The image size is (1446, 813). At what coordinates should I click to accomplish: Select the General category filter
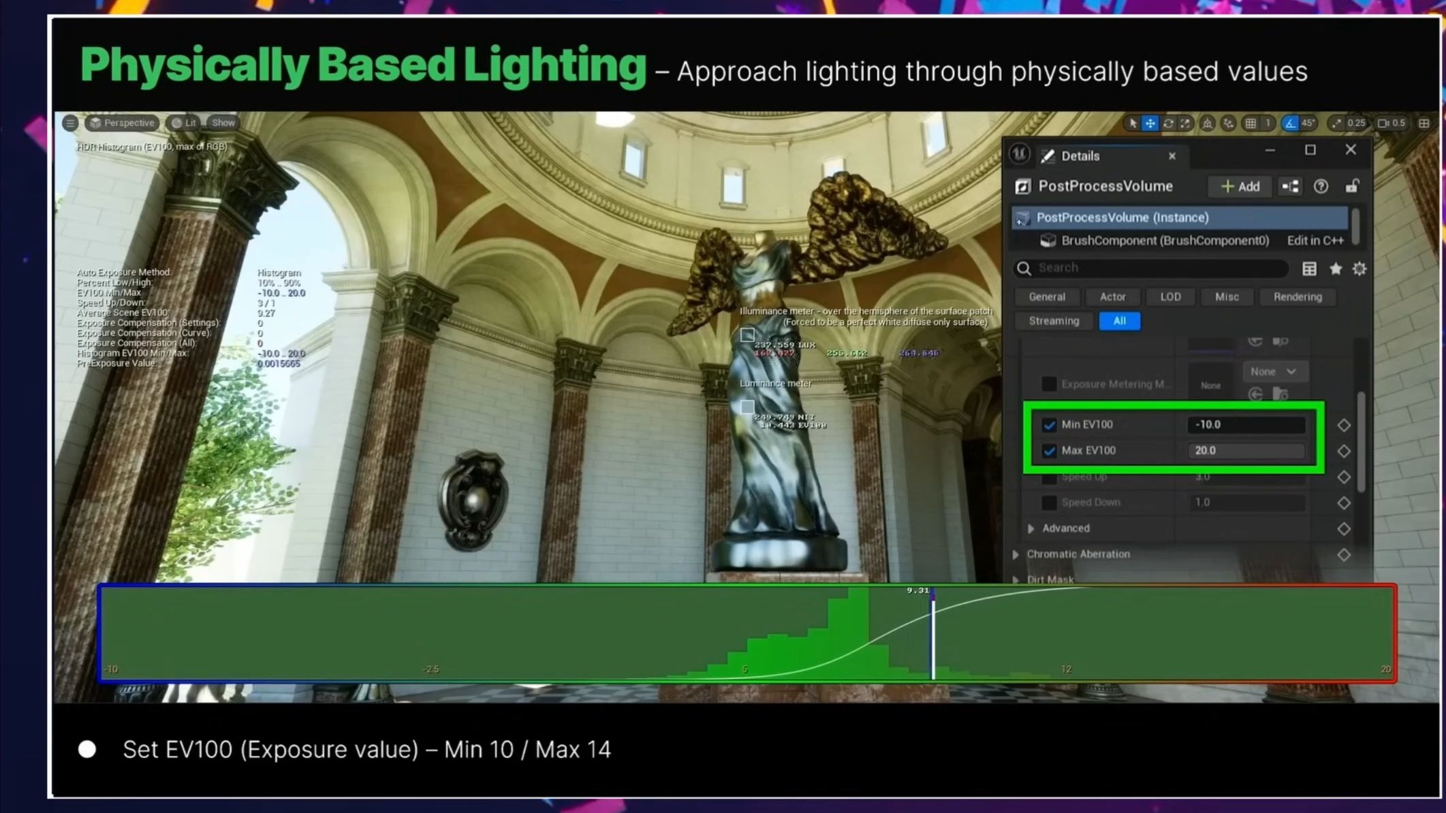1047,297
